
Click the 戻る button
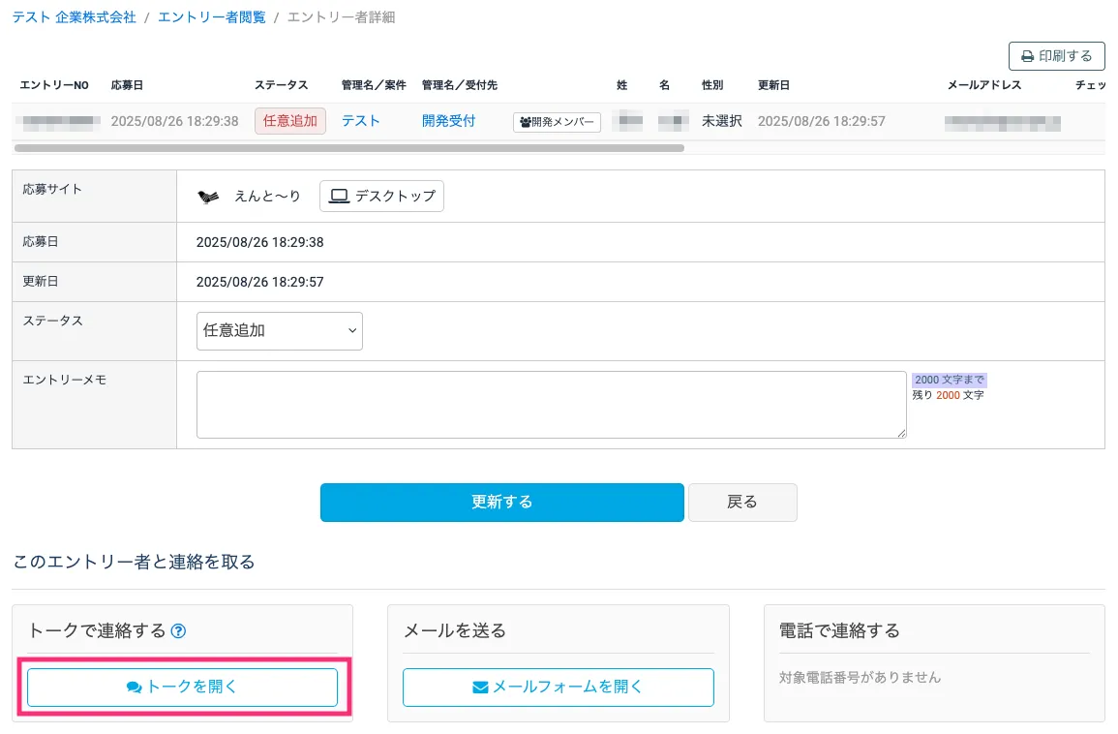point(741,502)
